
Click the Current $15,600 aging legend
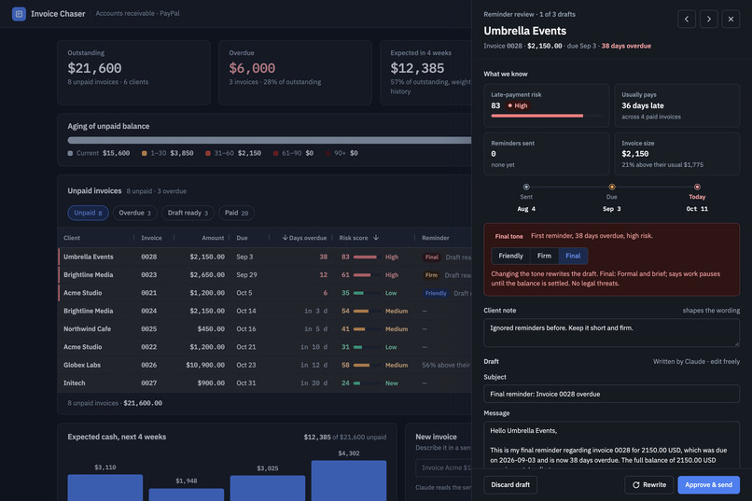[99, 153]
